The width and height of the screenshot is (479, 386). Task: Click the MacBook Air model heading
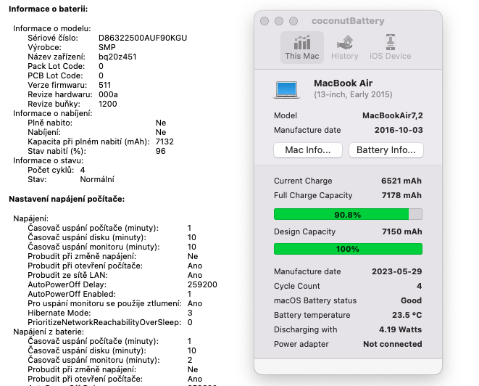coord(343,83)
